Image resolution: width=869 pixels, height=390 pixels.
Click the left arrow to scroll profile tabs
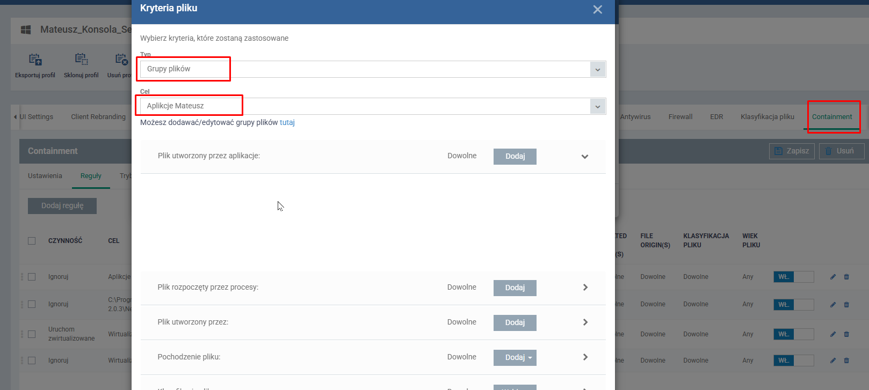tap(15, 117)
